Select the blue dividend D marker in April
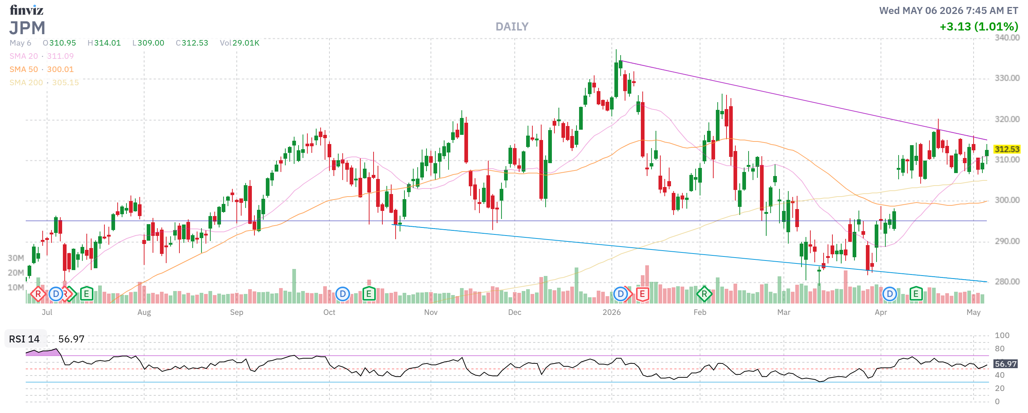Screen dimensions: 1028x413 click(889, 294)
